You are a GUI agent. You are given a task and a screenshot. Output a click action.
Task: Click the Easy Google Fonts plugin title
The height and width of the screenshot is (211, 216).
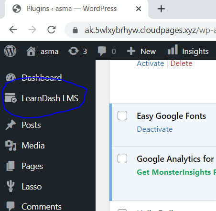(171, 116)
